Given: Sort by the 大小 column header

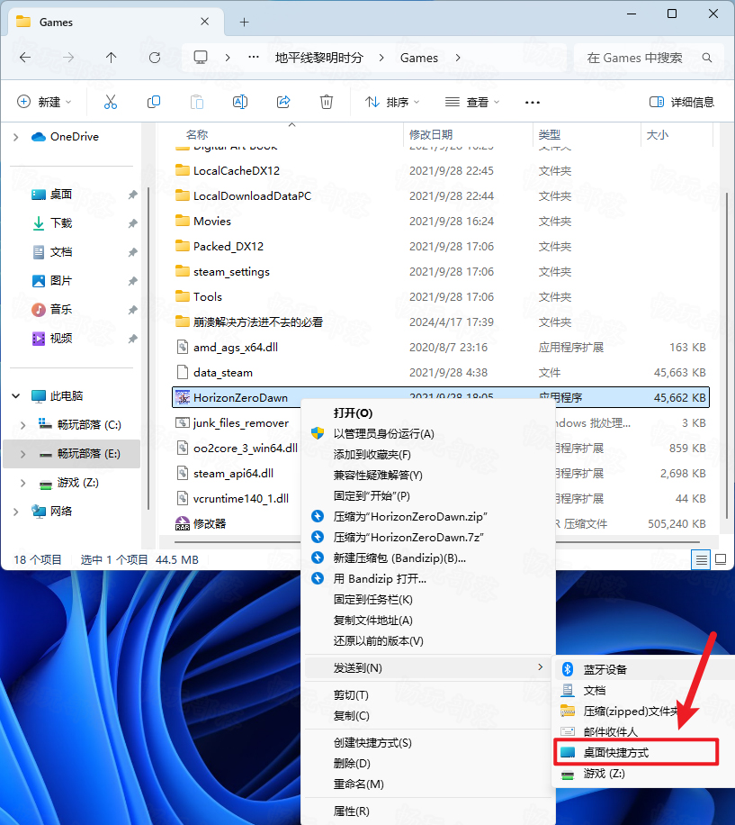Looking at the screenshot, I should pyautogui.click(x=658, y=135).
